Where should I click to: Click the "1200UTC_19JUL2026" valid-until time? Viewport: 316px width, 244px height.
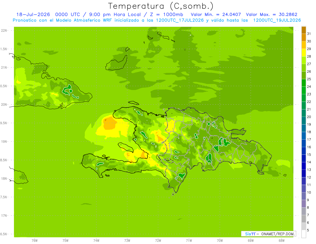coord(277,20)
